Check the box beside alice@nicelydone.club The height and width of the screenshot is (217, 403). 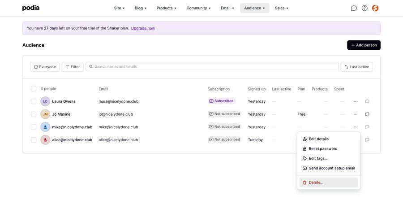34,140
